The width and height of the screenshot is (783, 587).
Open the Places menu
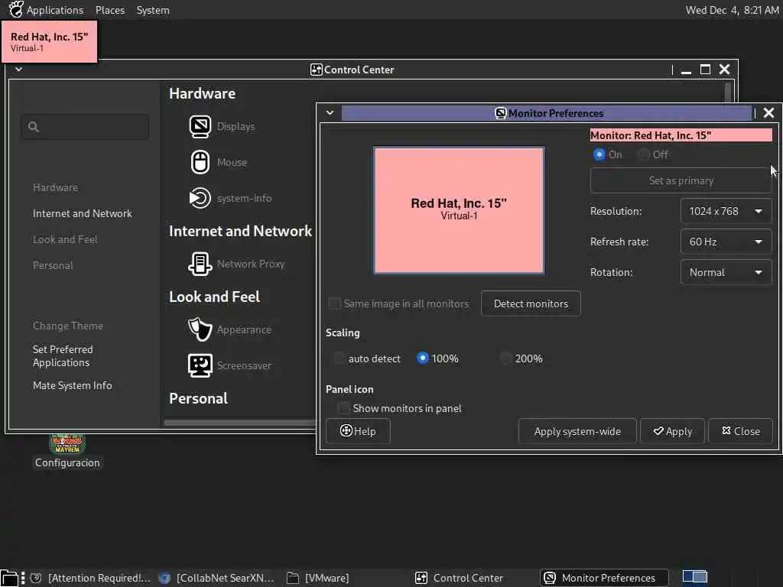point(110,10)
